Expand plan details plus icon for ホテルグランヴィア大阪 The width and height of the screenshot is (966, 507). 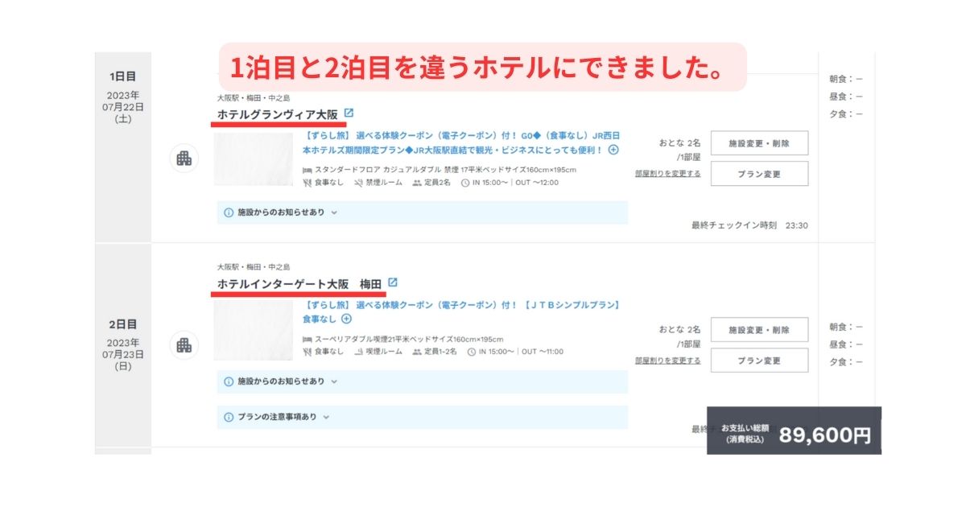[x=613, y=150]
